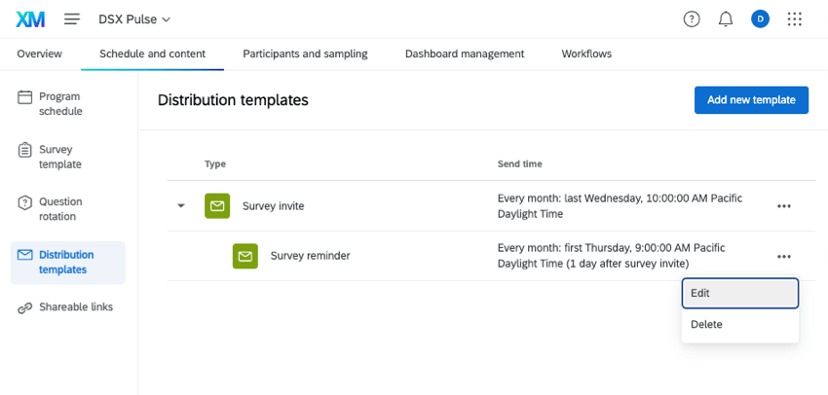The height and width of the screenshot is (395, 828).
Task: Switch to Participants and sampling tab
Action: (305, 54)
